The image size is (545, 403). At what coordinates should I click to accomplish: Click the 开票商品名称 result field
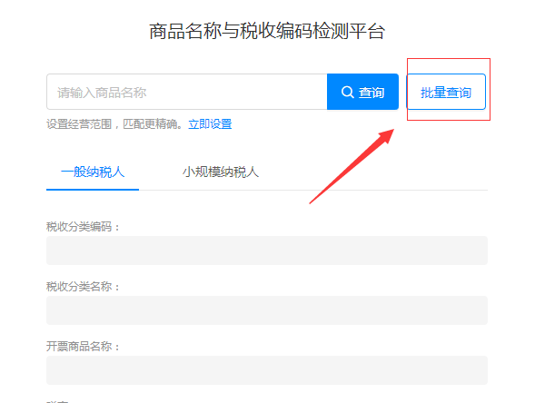coord(267,370)
